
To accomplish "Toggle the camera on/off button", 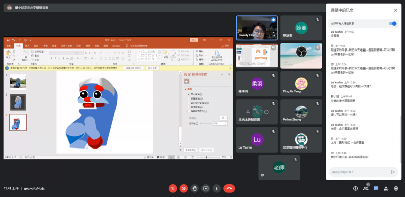I will click(x=184, y=188).
